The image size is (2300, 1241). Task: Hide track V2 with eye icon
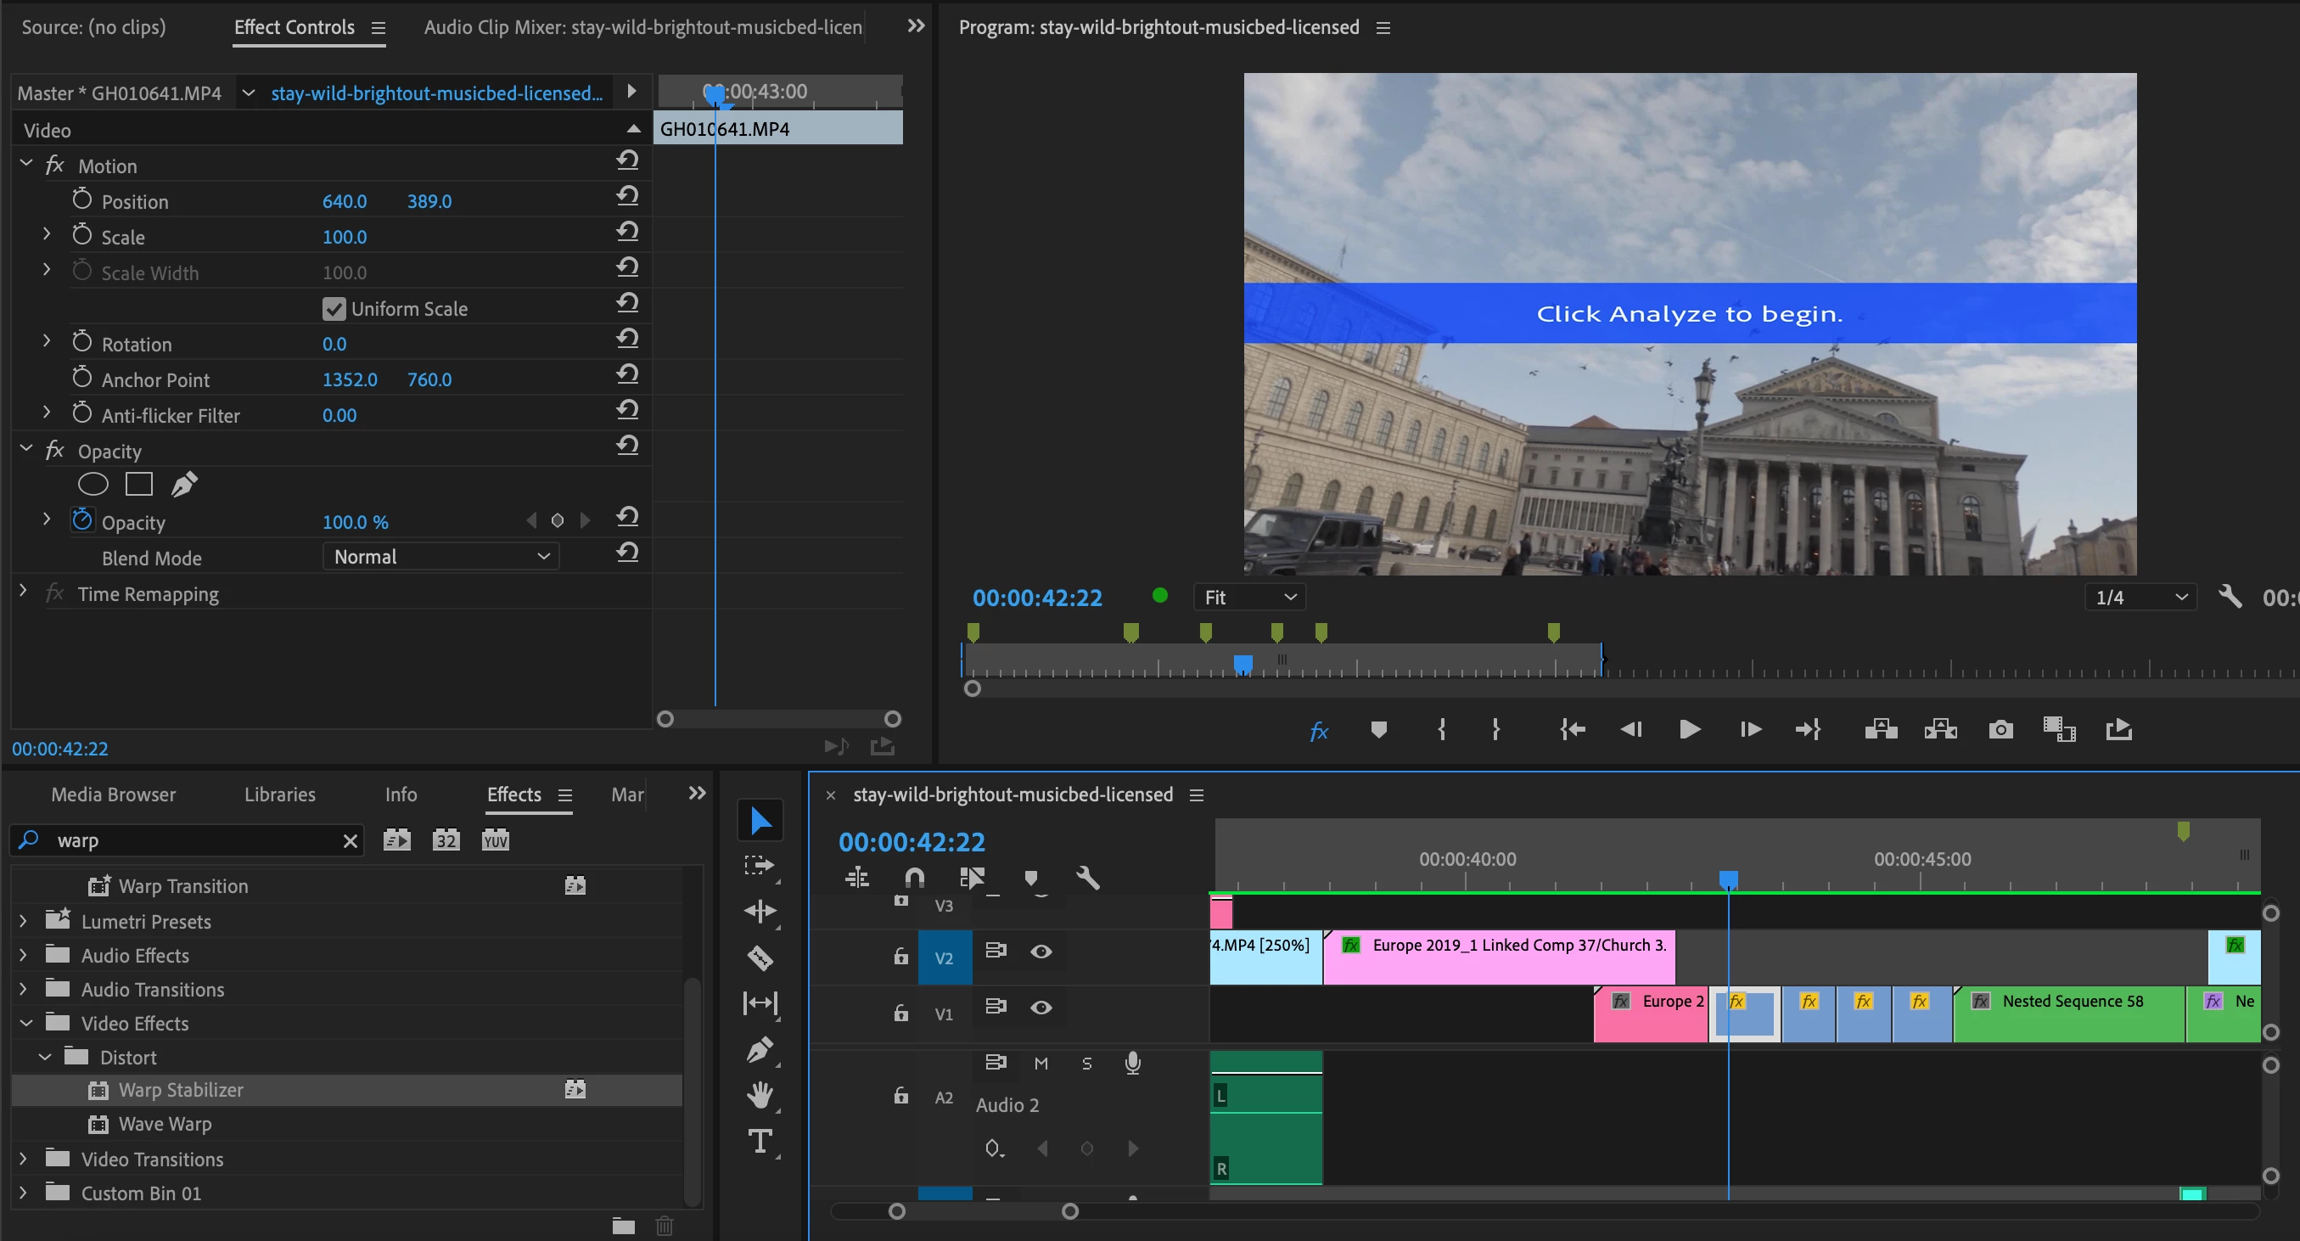point(1041,952)
